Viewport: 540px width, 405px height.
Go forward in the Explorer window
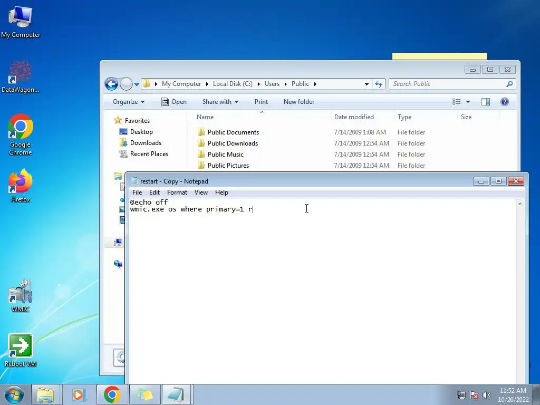(x=126, y=84)
